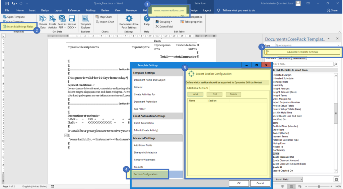343x189 pixels.
Task: Select Additional Fields setting
Action: pyautogui.click(x=143, y=145)
